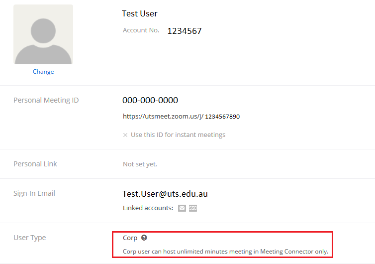Image resolution: width=375 pixels, height=264 pixels.
Task: Click the SSO linked account icon
Action: pos(193,208)
